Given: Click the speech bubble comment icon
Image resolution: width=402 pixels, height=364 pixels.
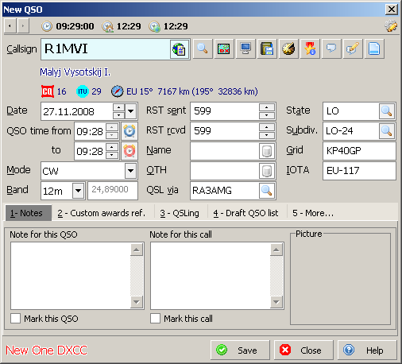Looking at the screenshot, I should pyautogui.click(x=331, y=48).
